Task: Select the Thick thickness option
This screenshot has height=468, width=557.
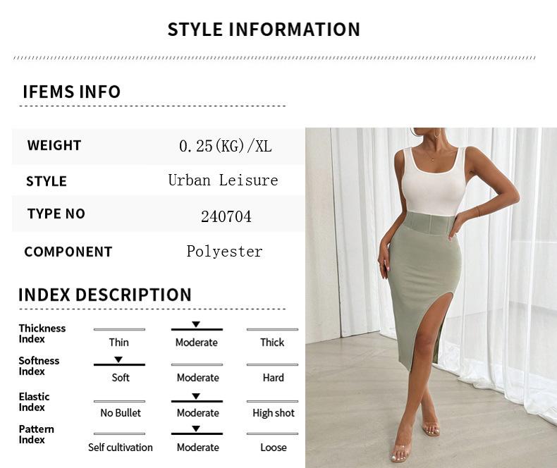Action: click(x=272, y=343)
